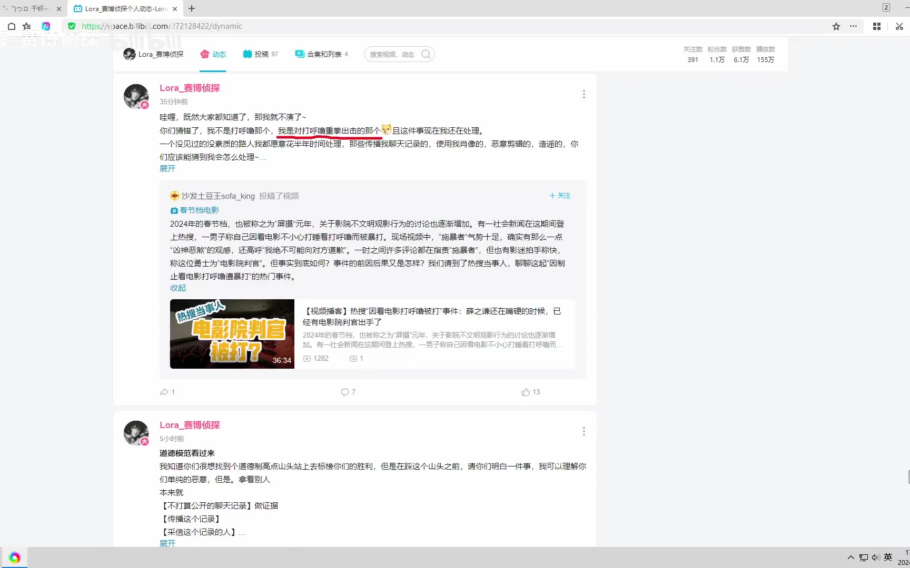Open 合集和列表 tab

point(321,54)
